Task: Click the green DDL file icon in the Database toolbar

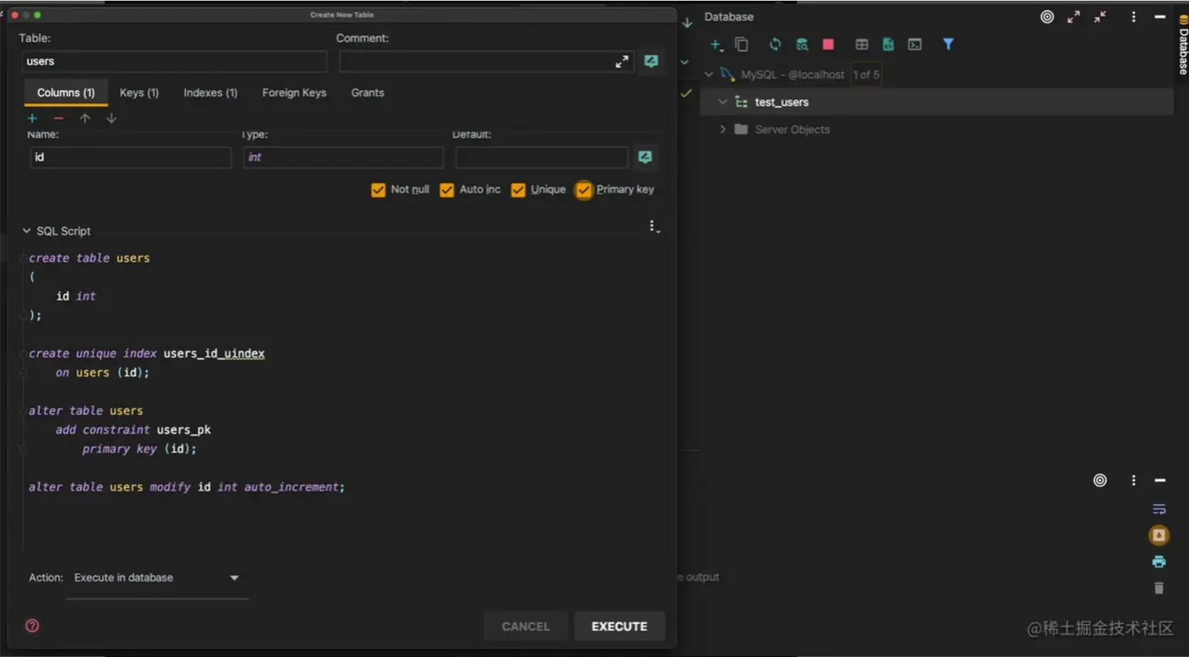Action: [x=888, y=44]
